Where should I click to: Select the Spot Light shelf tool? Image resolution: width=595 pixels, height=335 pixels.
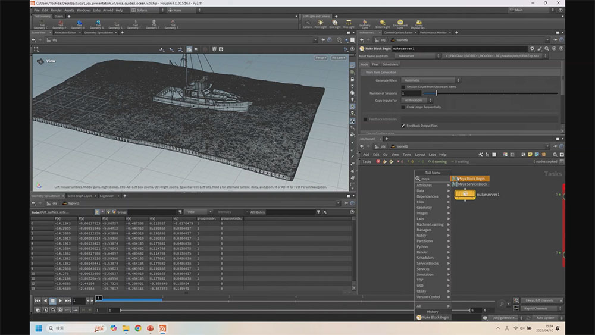point(334,24)
